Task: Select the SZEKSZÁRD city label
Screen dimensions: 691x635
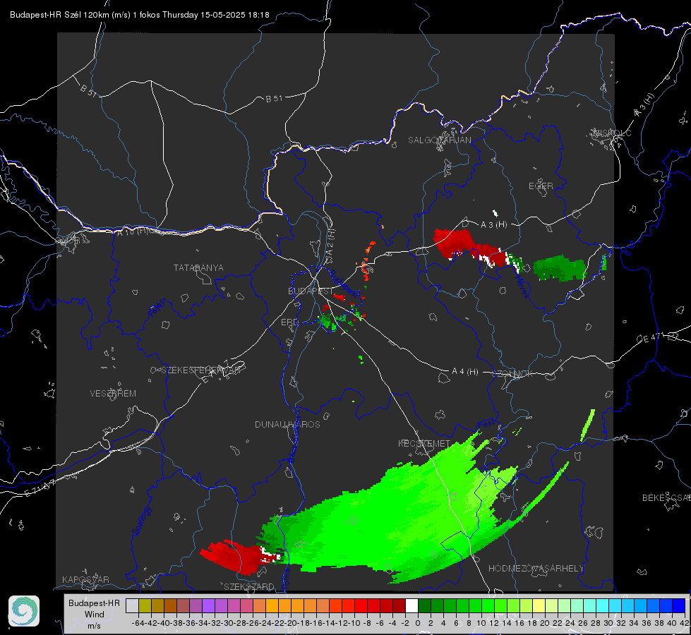Action: click(x=249, y=586)
